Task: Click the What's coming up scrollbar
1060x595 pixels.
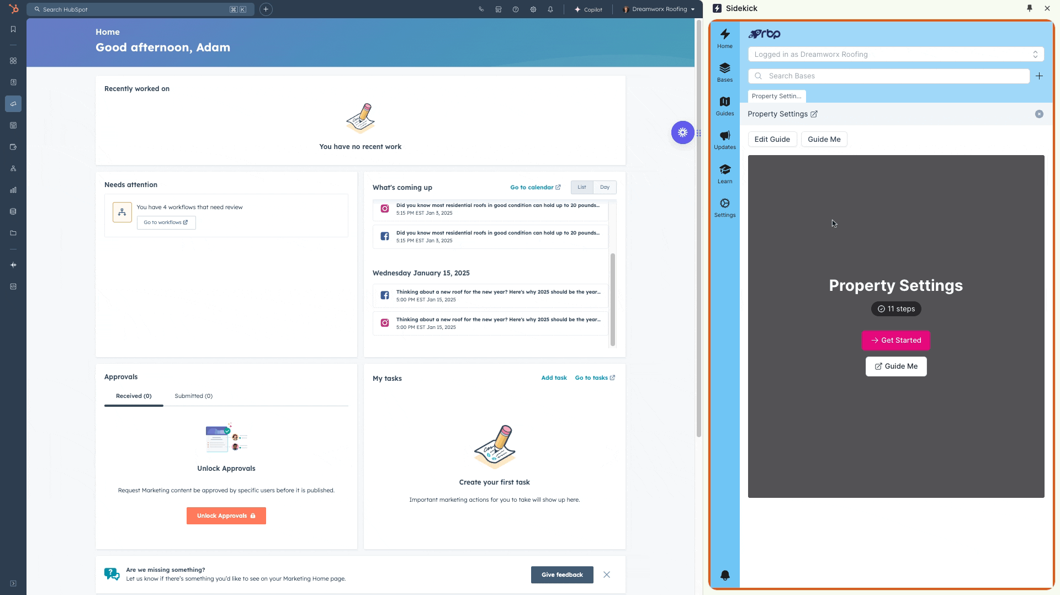Action: 612,298
